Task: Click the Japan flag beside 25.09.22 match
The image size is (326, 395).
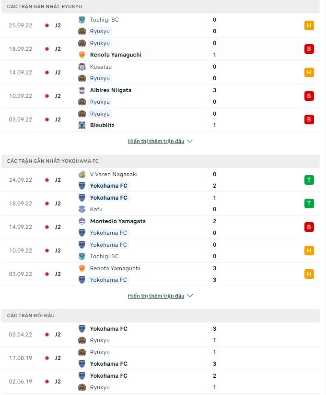Action: click(47, 25)
